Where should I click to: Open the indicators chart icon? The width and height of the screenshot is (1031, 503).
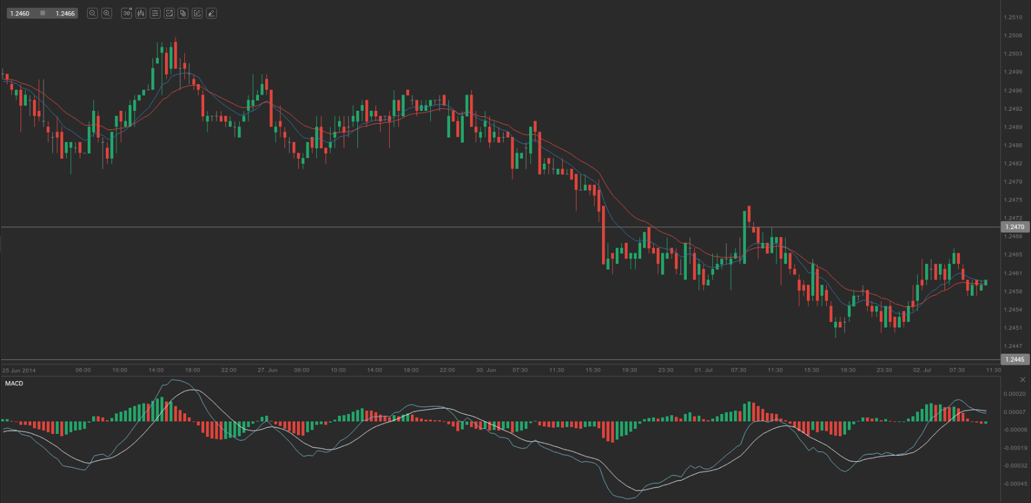pos(169,13)
